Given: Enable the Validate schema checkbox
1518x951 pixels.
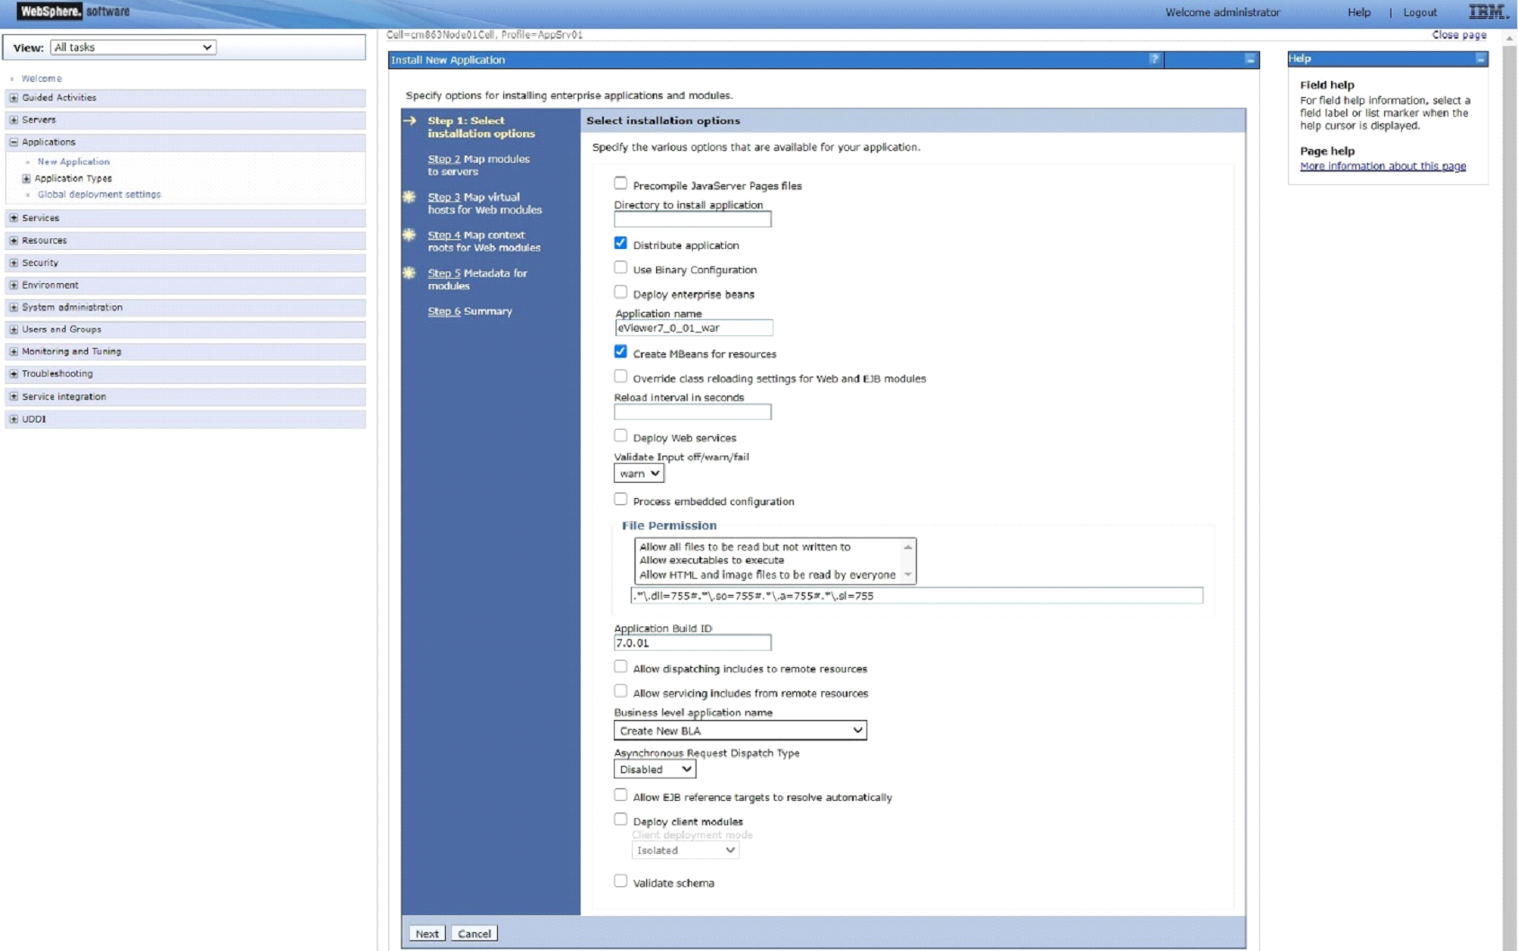Looking at the screenshot, I should 620,881.
